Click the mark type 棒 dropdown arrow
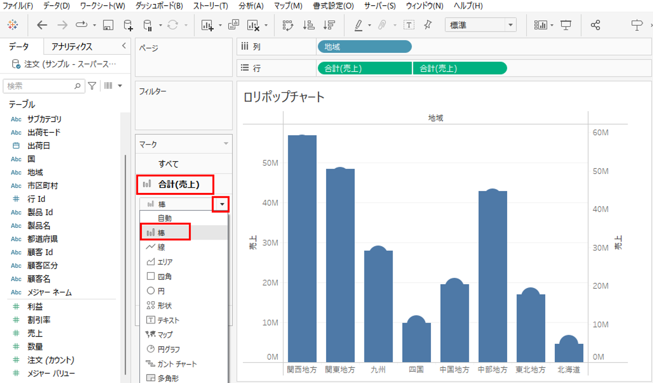 click(x=222, y=204)
